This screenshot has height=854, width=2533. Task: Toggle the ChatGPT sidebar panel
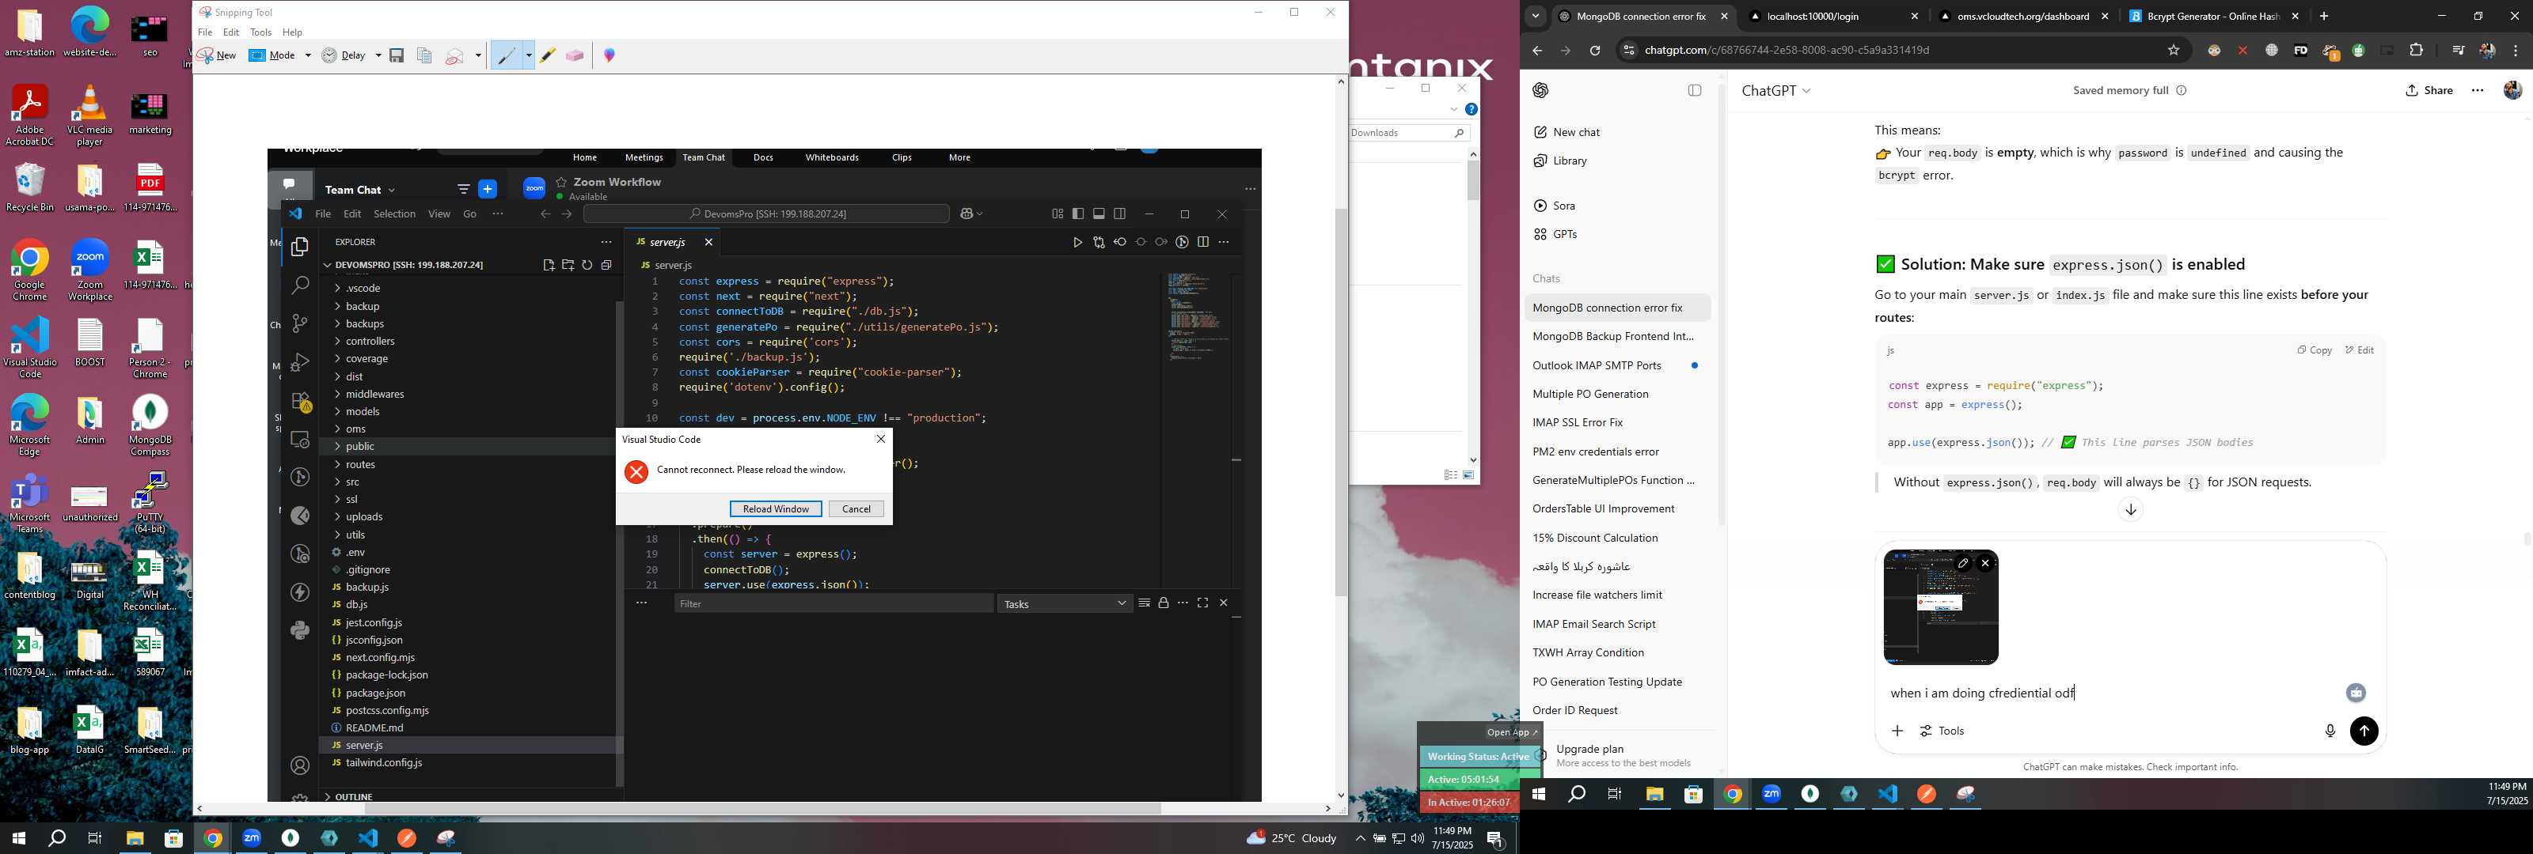pos(1694,90)
